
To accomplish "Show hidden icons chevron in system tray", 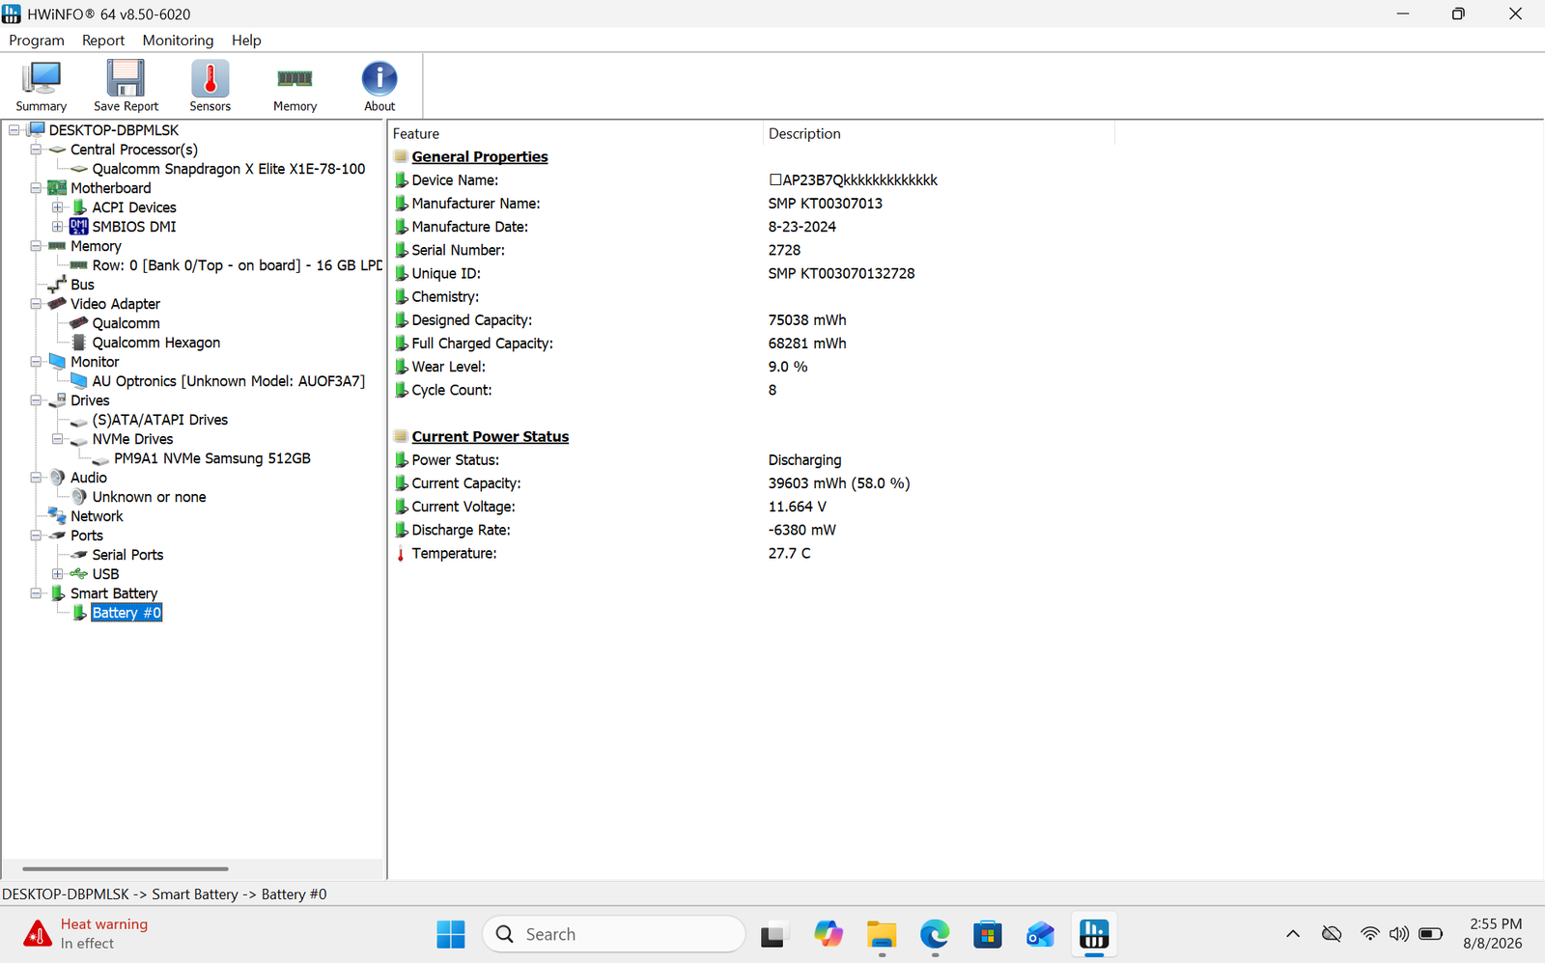I will coord(1292,934).
